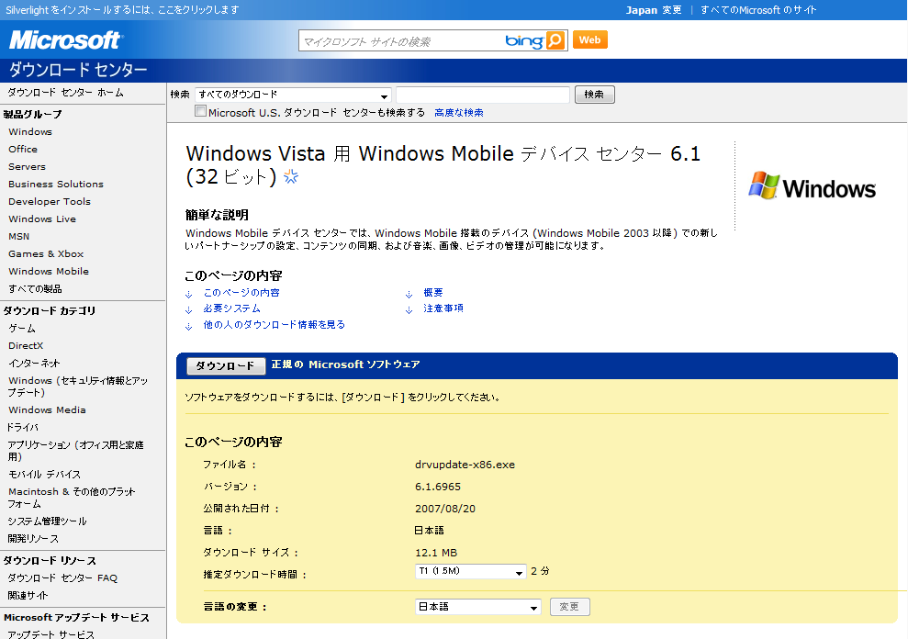Jump to the 注意事項 section link
Viewport: 908px width, 639px height.
443,308
